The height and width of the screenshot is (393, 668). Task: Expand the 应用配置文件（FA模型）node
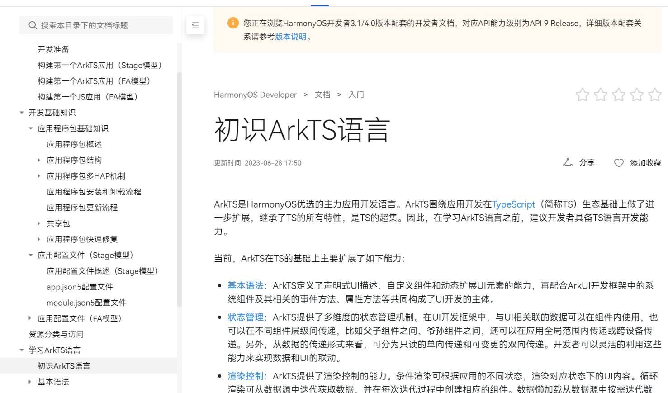tap(30, 318)
